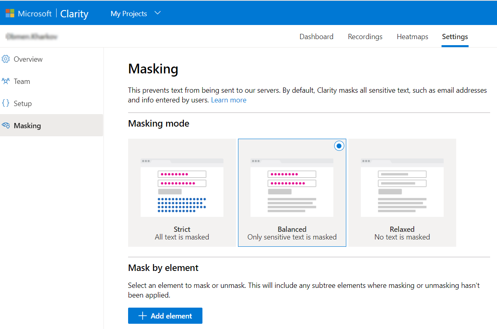
Task: Click the plus icon on Add element
Action: [x=142, y=316]
